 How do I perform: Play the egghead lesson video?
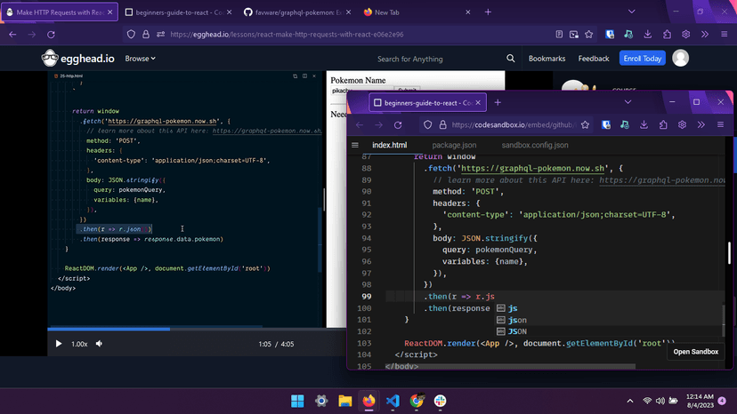59,344
